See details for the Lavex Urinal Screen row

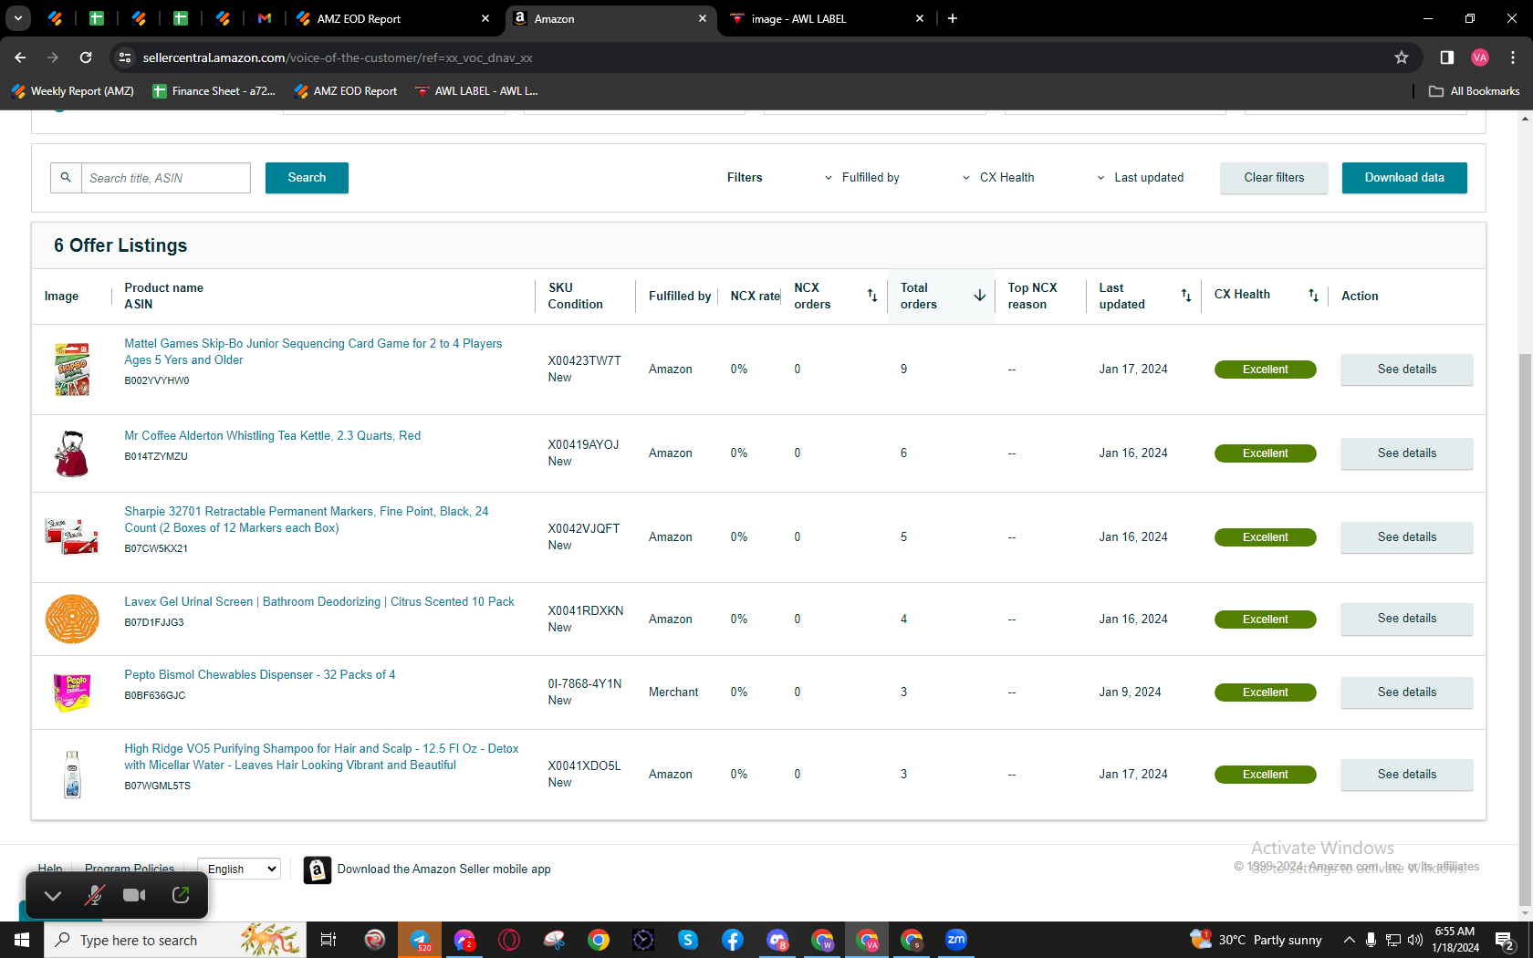click(x=1407, y=619)
